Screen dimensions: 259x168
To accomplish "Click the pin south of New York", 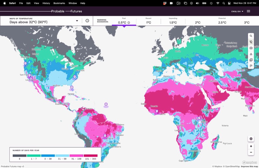I will pyautogui.click(x=75, y=77).
